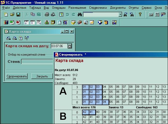
Task: Expand the search combo box dropdown arrow
Action: (120, 15)
